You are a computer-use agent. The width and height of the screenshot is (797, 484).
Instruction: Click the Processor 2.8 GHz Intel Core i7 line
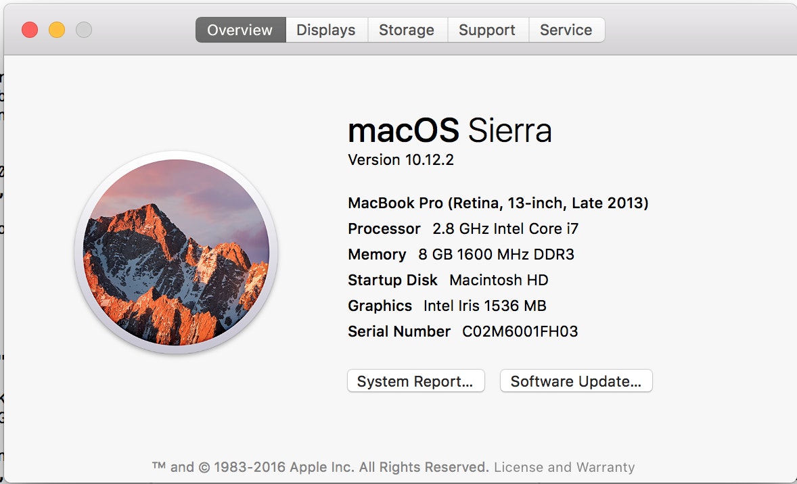click(x=463, y=228)
